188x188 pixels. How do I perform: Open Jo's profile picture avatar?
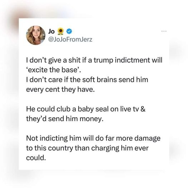[x=36, y=35]
